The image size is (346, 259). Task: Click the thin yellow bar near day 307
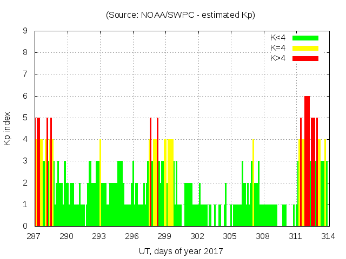pos(253,183)
